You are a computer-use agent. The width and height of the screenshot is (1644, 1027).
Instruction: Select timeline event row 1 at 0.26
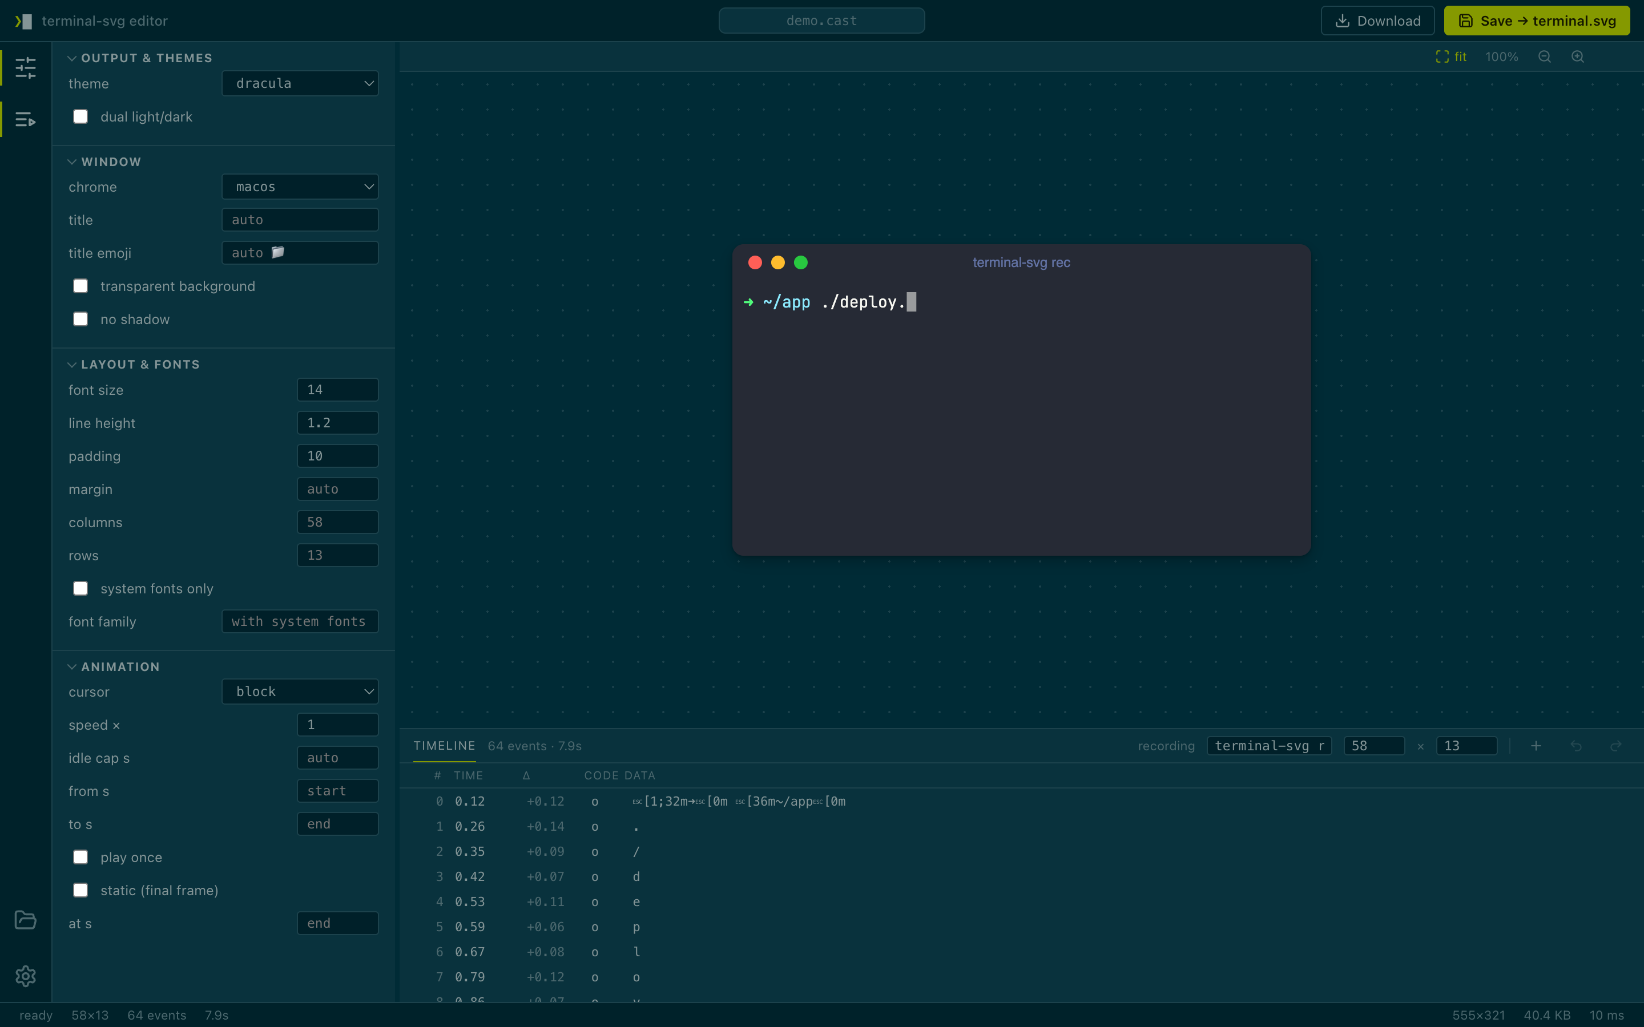tap(1021, 827)
